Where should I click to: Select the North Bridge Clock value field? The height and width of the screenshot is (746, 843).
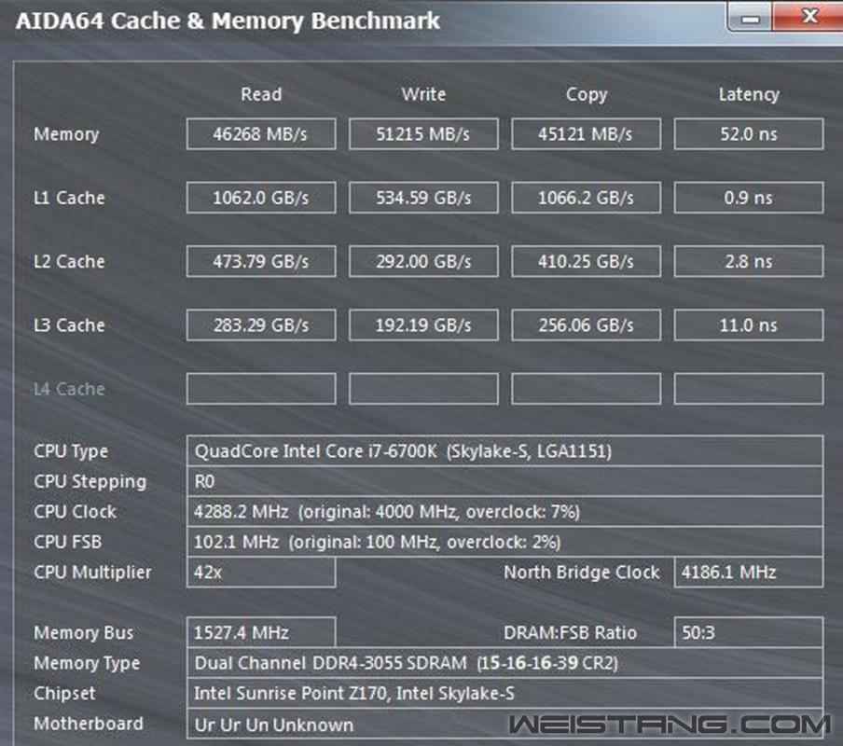click(x=748, y=573)
